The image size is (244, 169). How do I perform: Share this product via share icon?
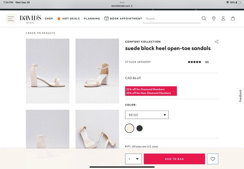[x=216, y=42]
